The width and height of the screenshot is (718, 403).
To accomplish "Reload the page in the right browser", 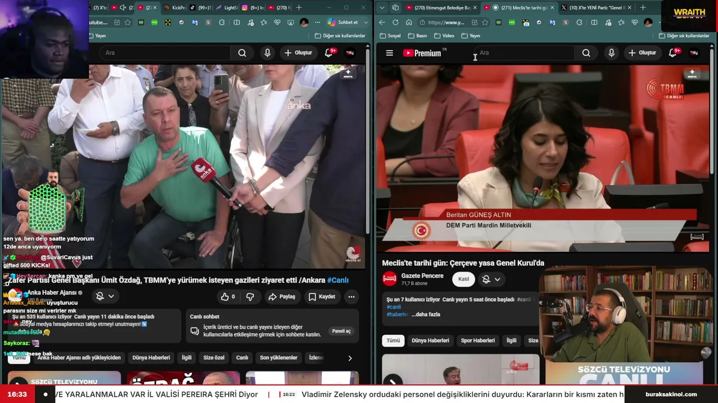I will pos(395,22).
